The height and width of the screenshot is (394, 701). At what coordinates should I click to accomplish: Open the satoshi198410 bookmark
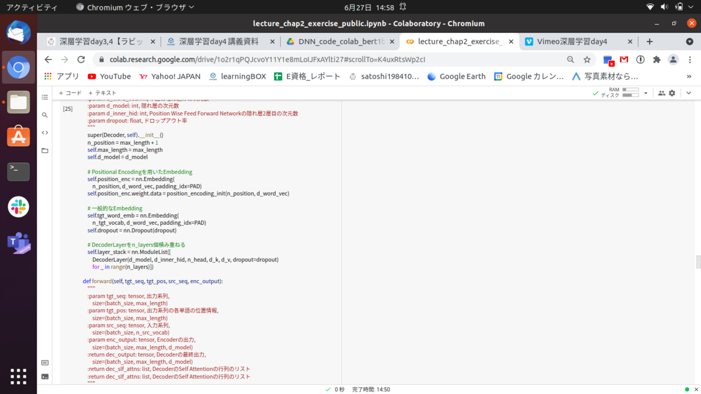pyautogui.click(x=384, y=76)
